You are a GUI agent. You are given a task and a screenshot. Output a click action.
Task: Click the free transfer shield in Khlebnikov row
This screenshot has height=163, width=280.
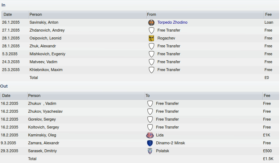click(x=151, y=70)
